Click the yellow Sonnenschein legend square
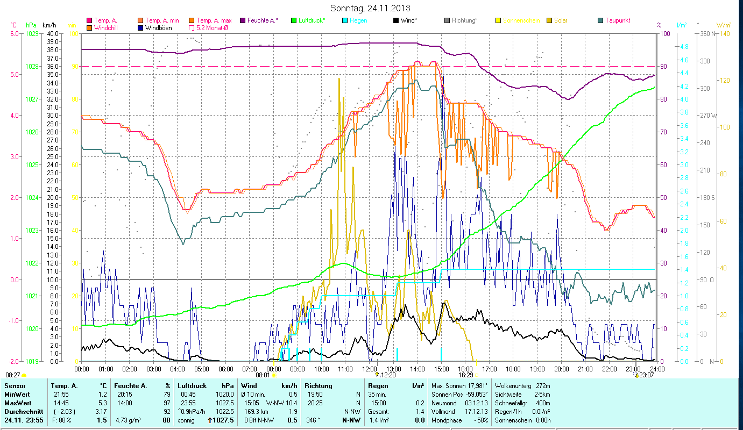Image resolution: width=743 pixels, height=430 pixels. pos(498,21)
